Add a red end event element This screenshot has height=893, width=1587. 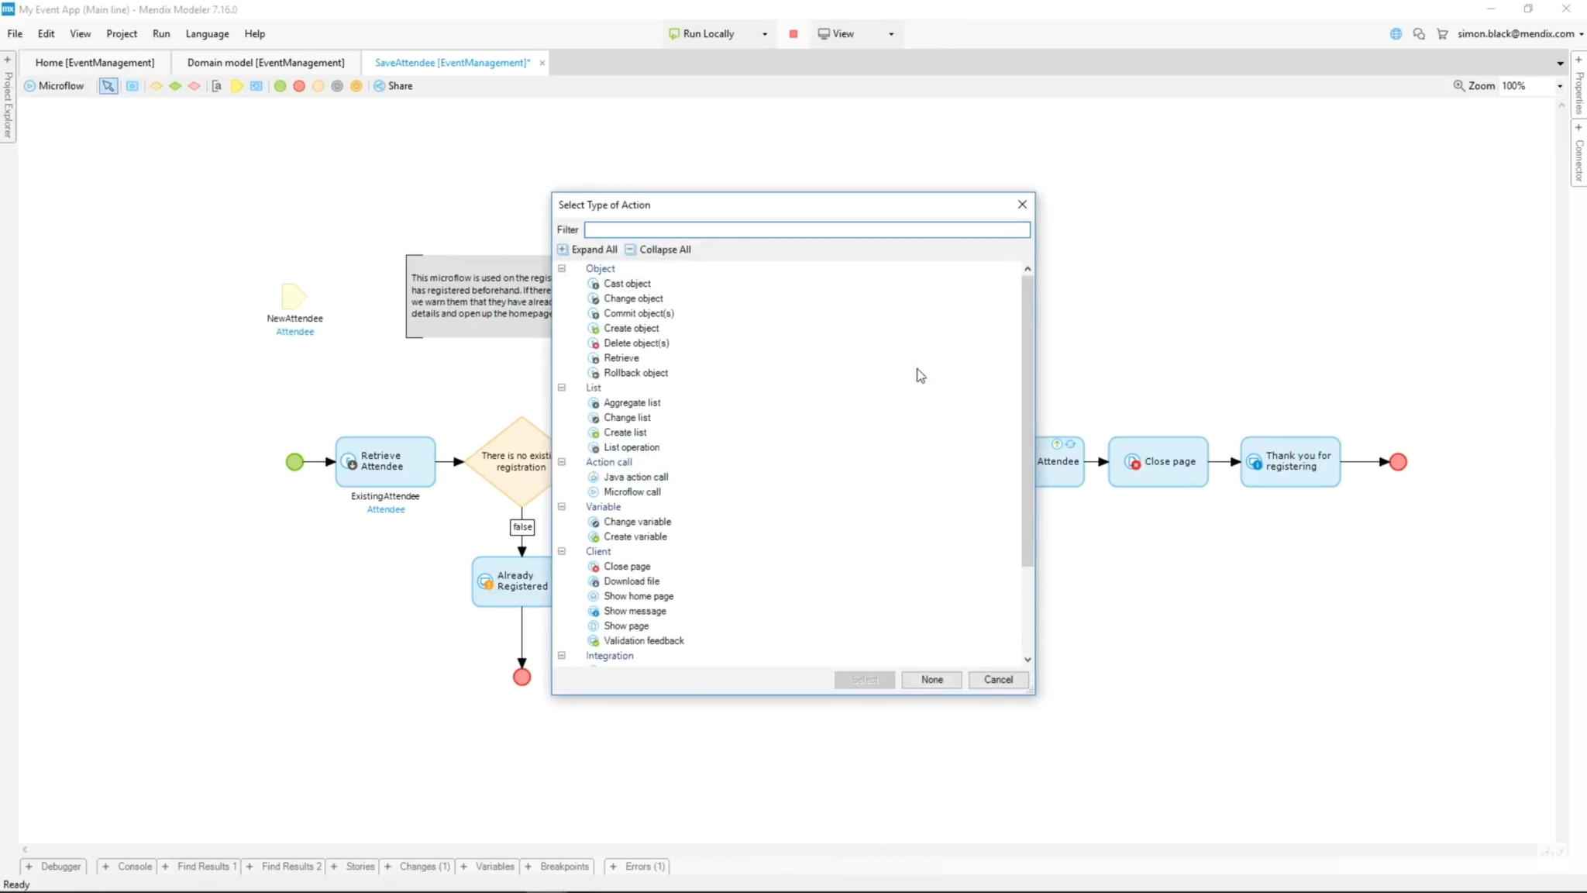pyautogui.click(x=299, y=86)
